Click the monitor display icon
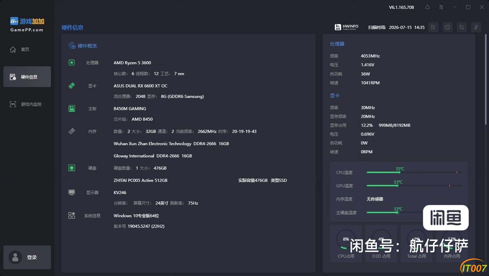This screenshot has width=489, height=276. click(x=72, y=192)
